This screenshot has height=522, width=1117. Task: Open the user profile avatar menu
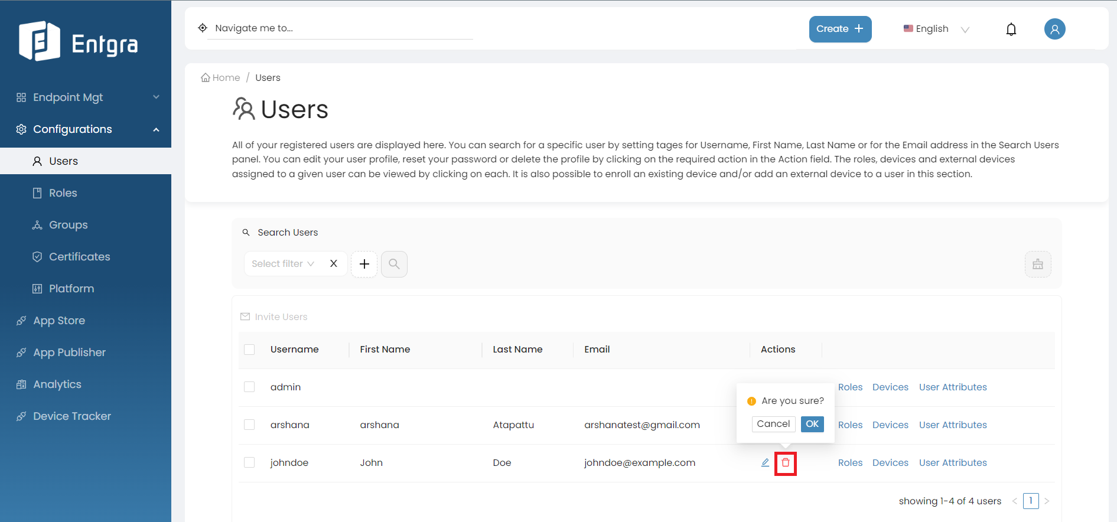(x=1054, y=29)
